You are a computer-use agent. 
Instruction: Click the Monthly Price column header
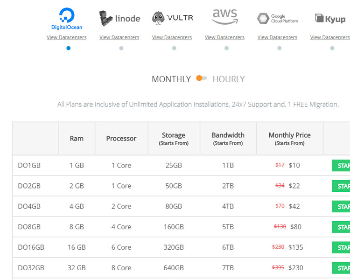289,139
